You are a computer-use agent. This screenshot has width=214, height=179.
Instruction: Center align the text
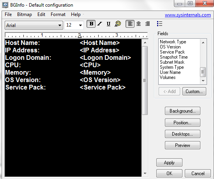(x=138, y=24)
